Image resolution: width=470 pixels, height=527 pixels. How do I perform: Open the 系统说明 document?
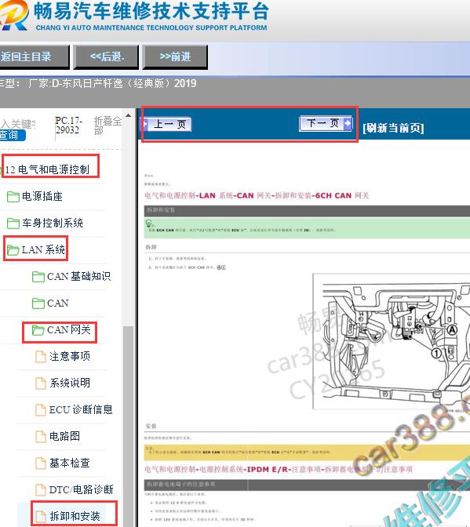[70, 383]
